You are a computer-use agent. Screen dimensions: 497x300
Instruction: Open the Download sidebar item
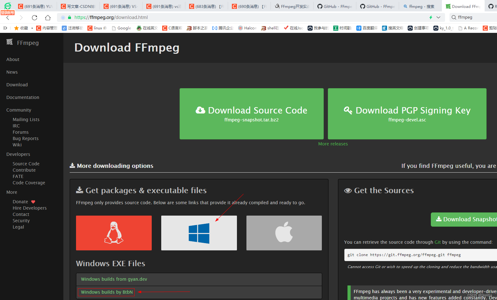(x=17, y=85)
